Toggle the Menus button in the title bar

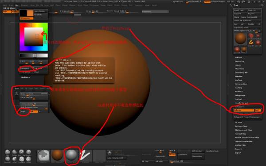[207, 2]
